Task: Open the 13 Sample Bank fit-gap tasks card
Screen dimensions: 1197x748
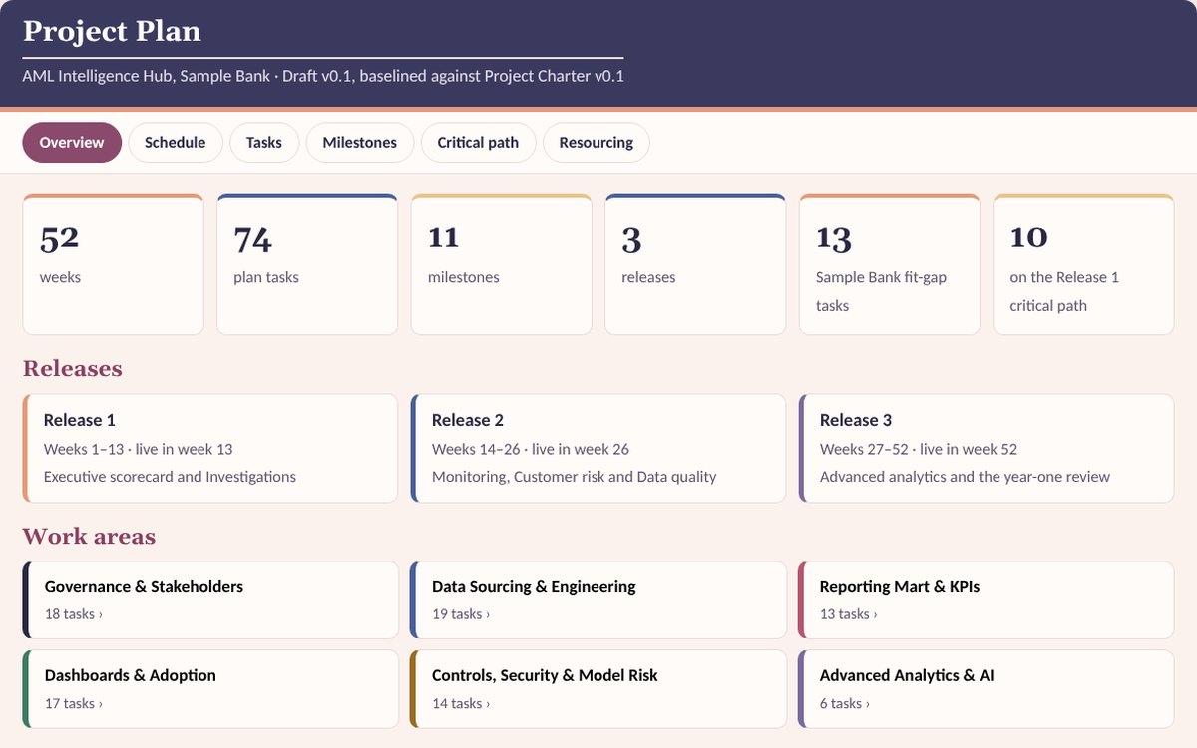Action: (x=889, y=264)
